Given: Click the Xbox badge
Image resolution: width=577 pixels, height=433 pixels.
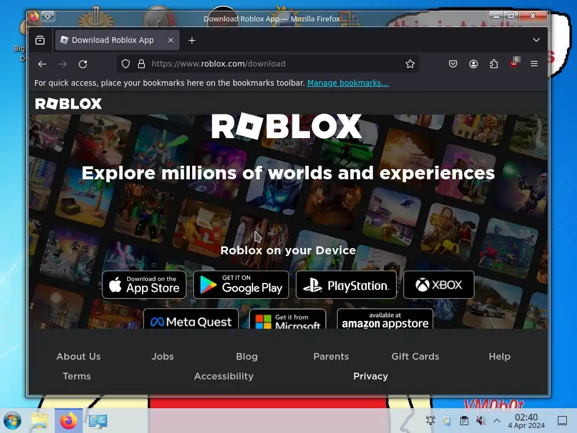Looking at the screenshot, I should coord(438,285).
